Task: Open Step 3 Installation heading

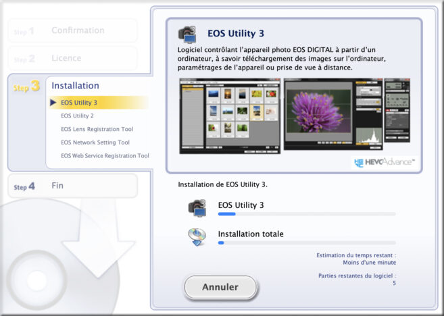Action: 75,86
